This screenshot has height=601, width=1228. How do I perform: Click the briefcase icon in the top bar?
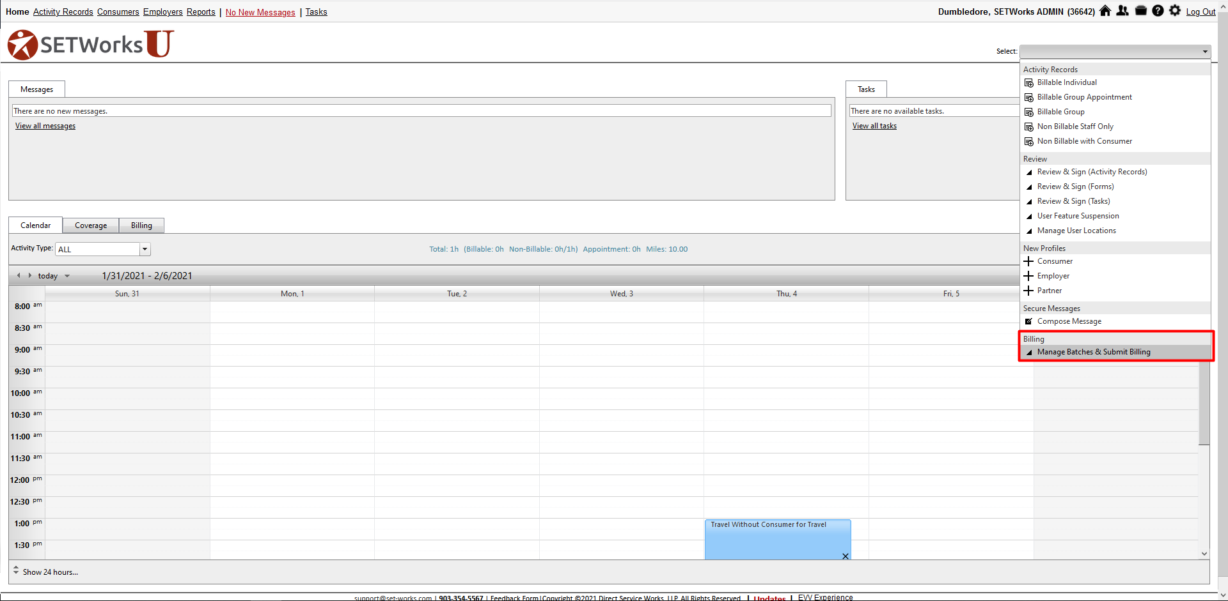click(1140, 11)
